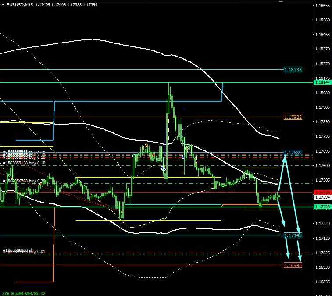Select the cyan 1.18235 price label
This screenshot has width=332, height=296.
coord(293,69)
